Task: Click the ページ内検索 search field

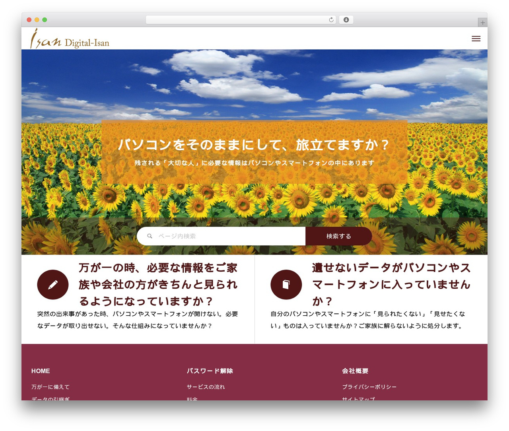Action: pyautogui.click(x=221, y=236)
